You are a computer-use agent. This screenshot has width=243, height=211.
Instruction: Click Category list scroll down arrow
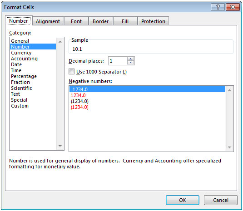pyautogui.click(x=60, y=146)
